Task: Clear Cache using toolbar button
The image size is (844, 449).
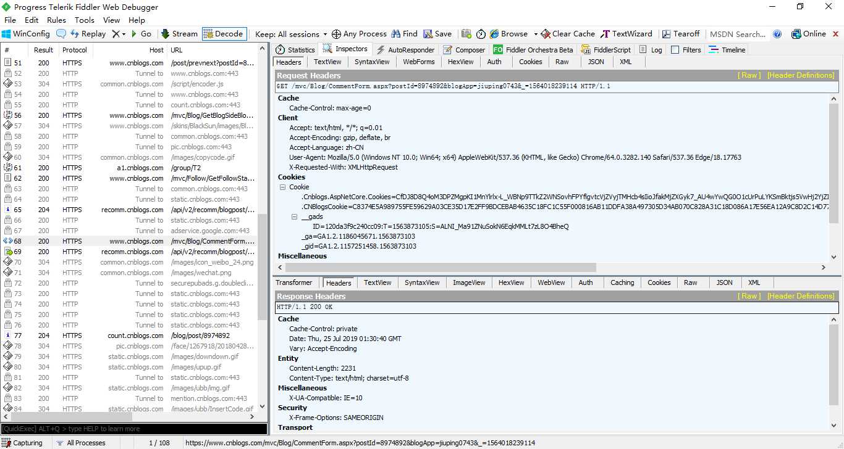Action: tap(568, 34)
